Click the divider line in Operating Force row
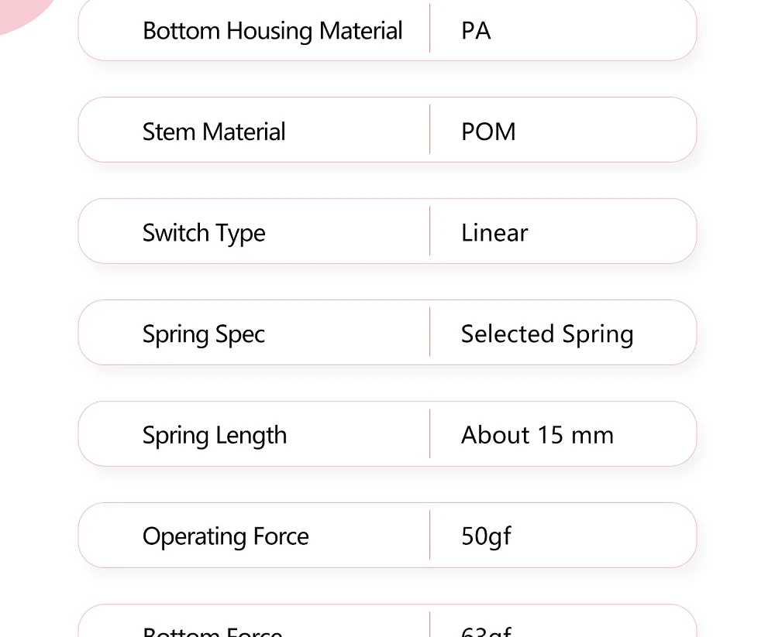The height and width of the screenshot is (637, 775). pyautogui.click(x=430, y=535)
